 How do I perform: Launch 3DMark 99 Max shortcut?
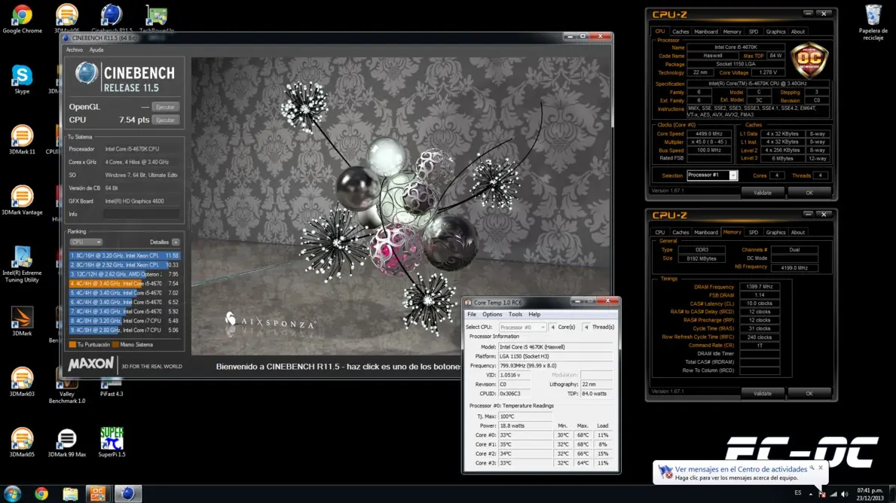pyautogui.click(x=67, y=443)
